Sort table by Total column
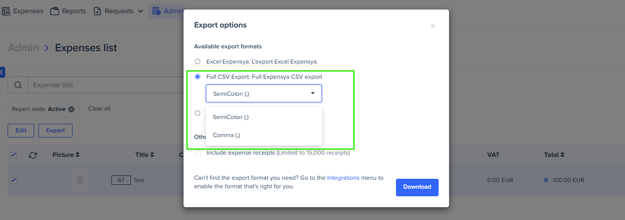The height and width of the screenshot is (220, 625). tap(554, 155)
